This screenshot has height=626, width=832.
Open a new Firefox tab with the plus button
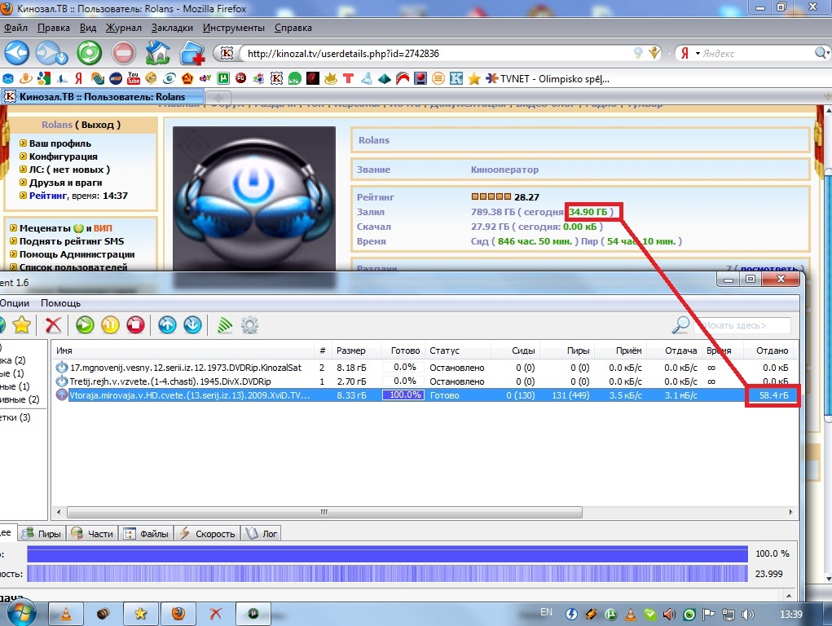pyautogui.click(x=218, y=97)
